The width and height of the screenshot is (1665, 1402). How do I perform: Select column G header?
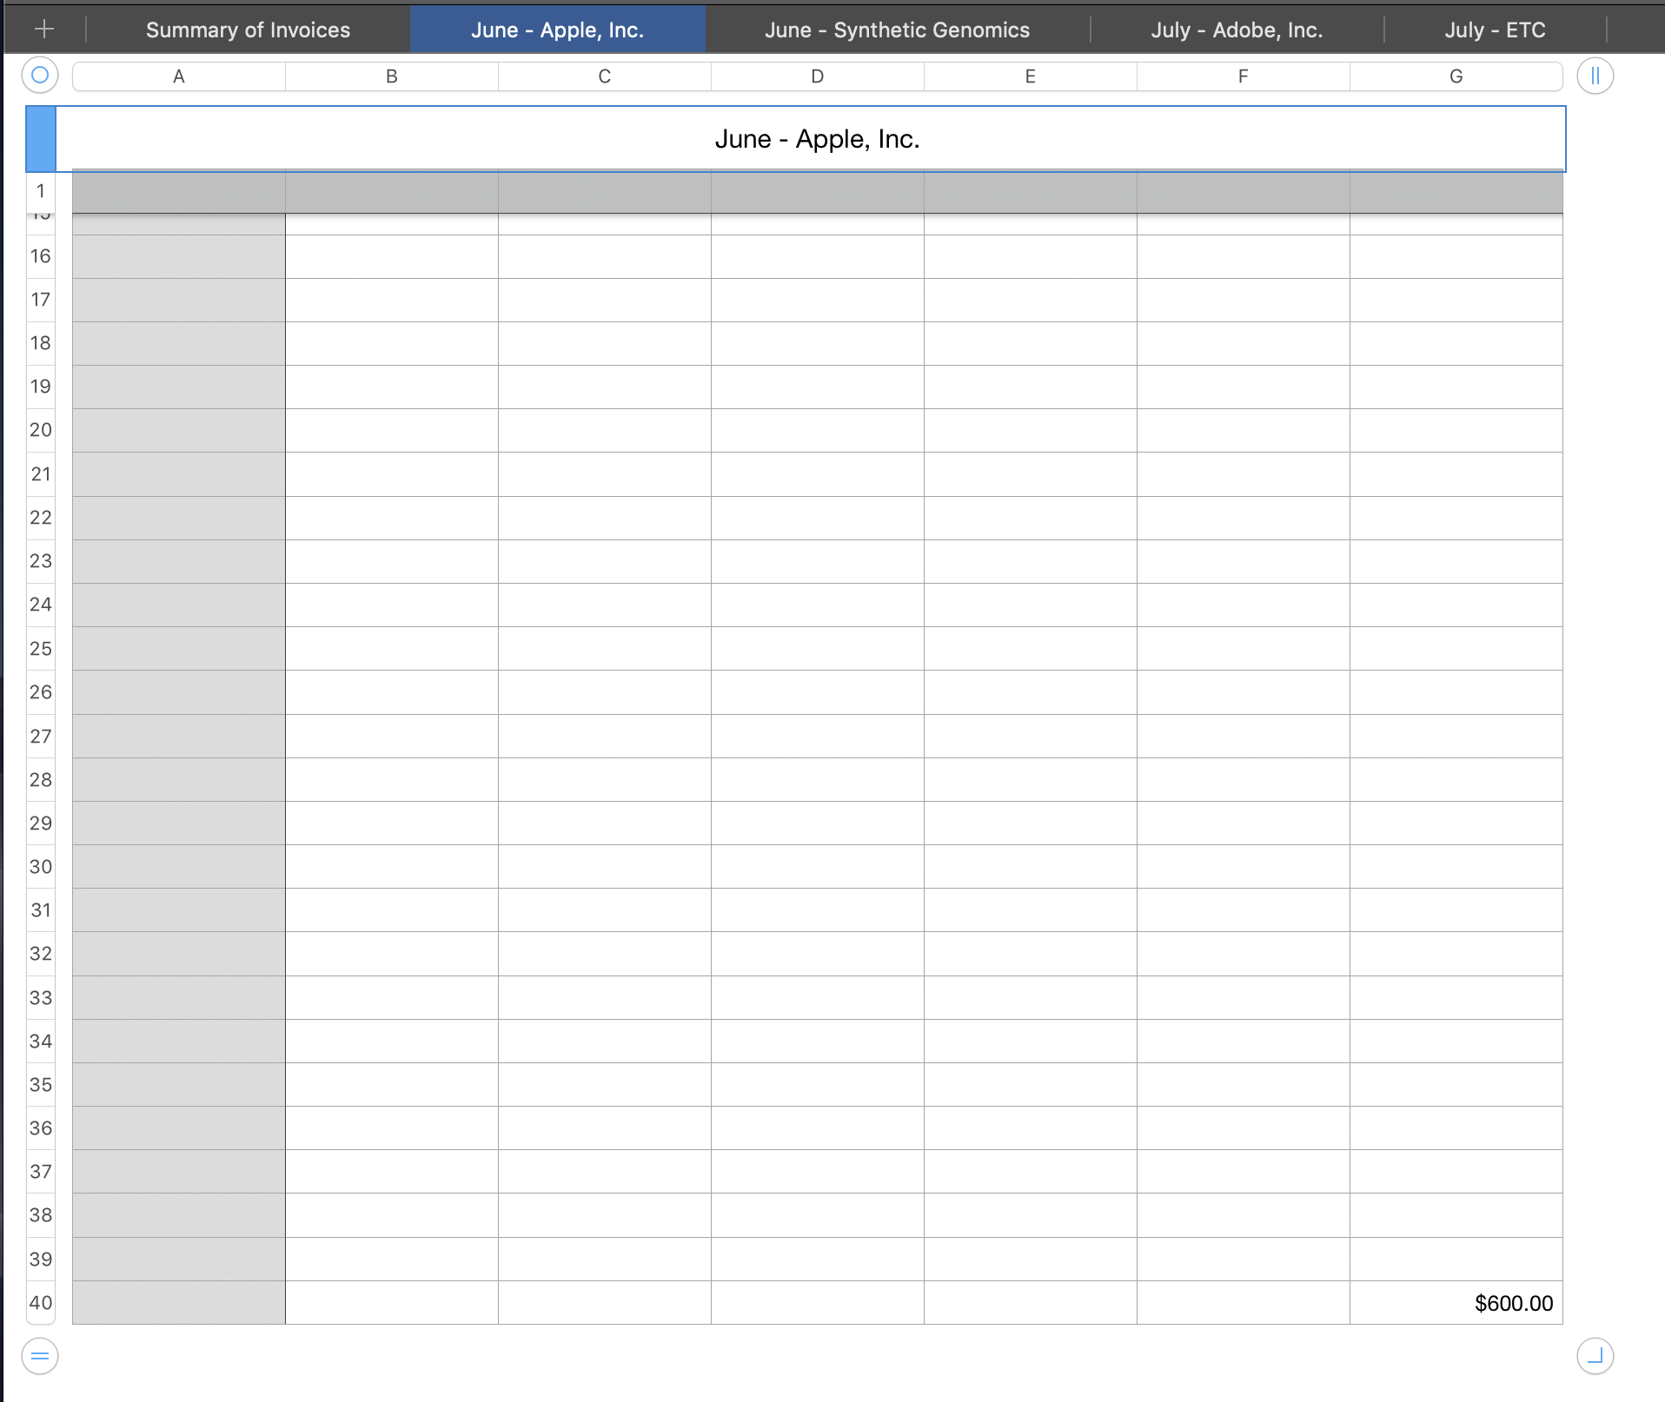(1456, 76)
